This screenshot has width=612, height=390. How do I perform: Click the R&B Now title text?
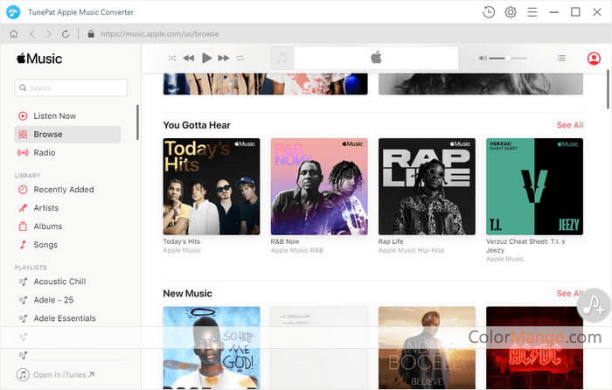pos(285,241)
